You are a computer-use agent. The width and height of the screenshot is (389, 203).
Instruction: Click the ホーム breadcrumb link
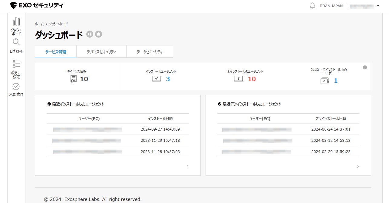(39, 24)
